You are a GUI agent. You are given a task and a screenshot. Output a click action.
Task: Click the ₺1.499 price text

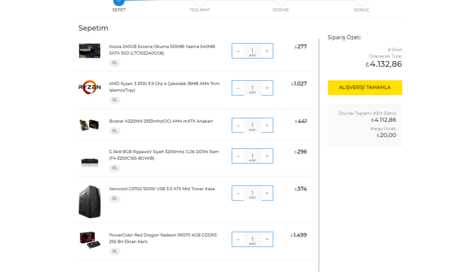coord(299,235)
